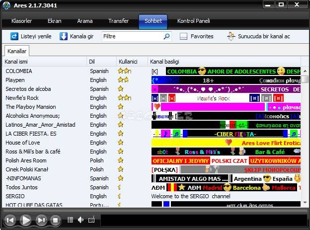
Task: Sort by Kanal ismi column header
Action: [45, 62]
